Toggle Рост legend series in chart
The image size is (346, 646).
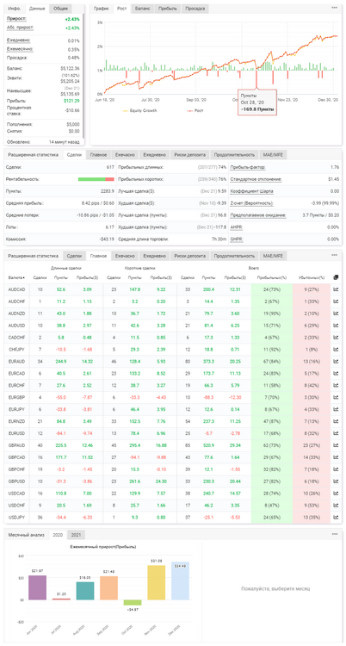click(195, 110)
